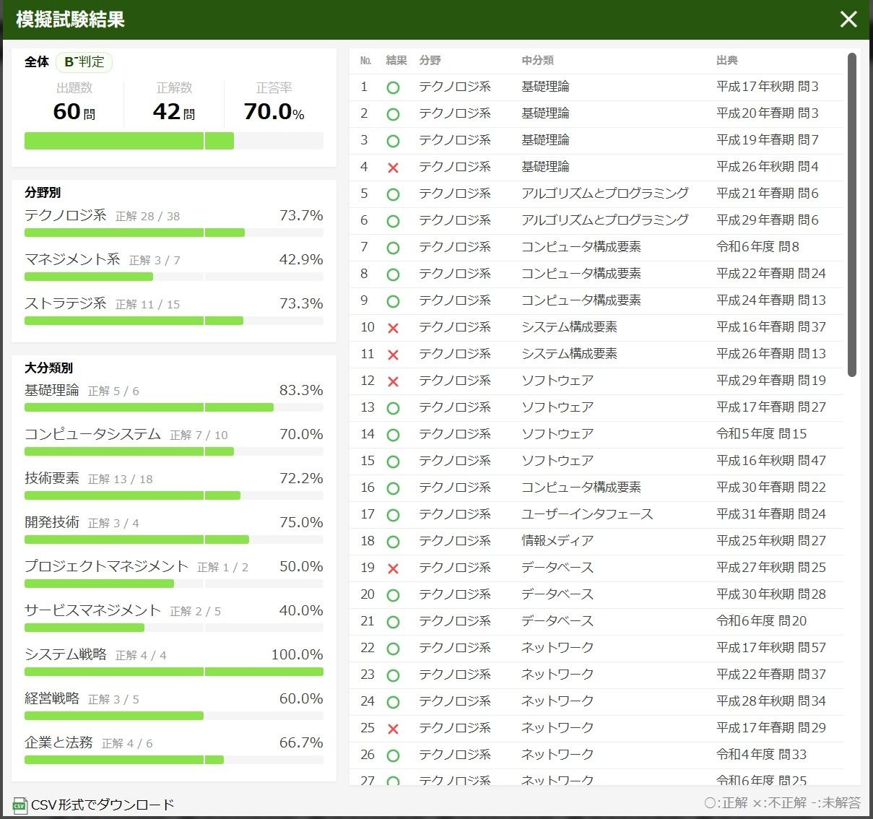Click 令和4年度 問33 in row 26
The image size is (873, 819).
click(762, 755)
